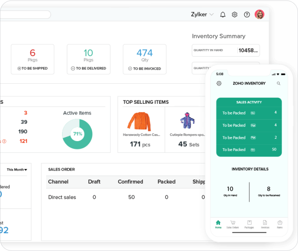Click the red count 121 in items list

point(23,141)
